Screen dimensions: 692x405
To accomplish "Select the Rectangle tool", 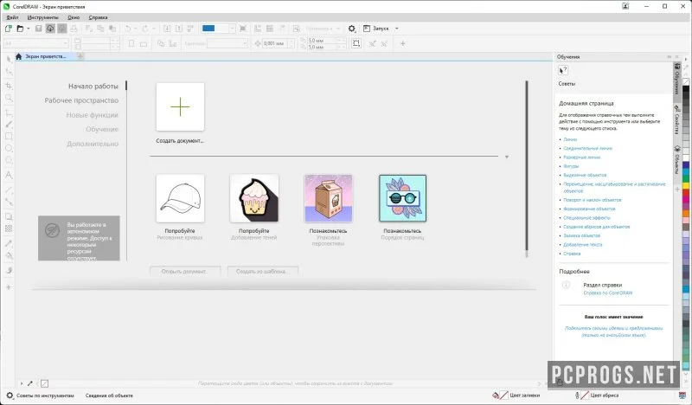I will pyautogui.click(x=9, y=137).
